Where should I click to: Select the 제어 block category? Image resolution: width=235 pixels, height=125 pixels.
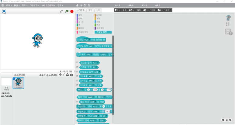97,19
